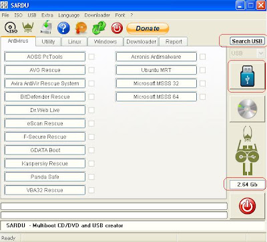267x242 pixels.
Task: Click the red power icon in toolbar
Action: tap(117, 28)
